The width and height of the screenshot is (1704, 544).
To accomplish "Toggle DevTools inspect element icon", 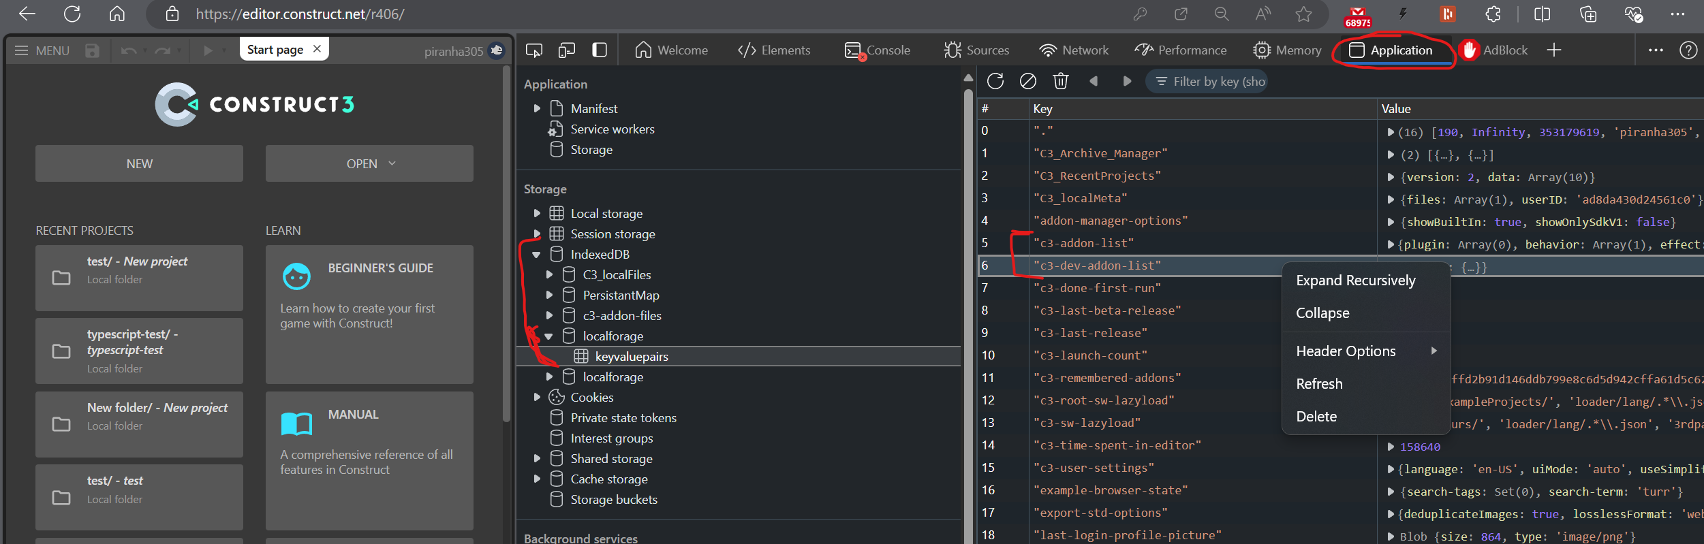I will [534, 50].
